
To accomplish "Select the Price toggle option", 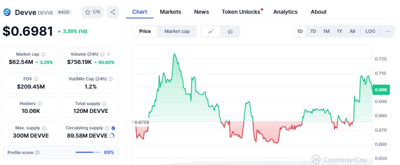I will pos(145,31).
